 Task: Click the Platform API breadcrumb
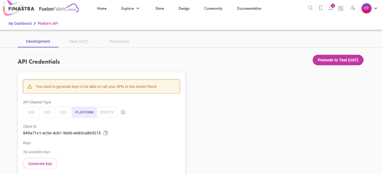pos(48,23)
